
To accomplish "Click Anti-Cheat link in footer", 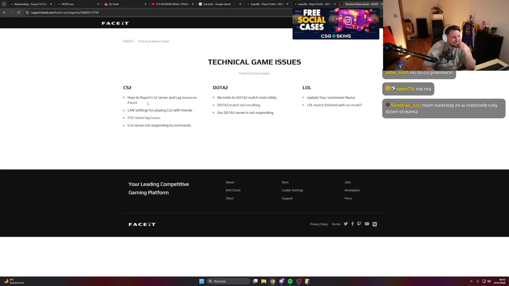I will point(233,190).
